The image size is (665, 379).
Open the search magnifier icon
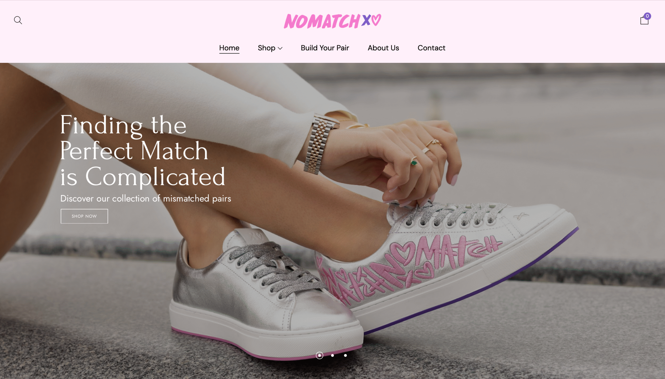[x=18, y=20]
